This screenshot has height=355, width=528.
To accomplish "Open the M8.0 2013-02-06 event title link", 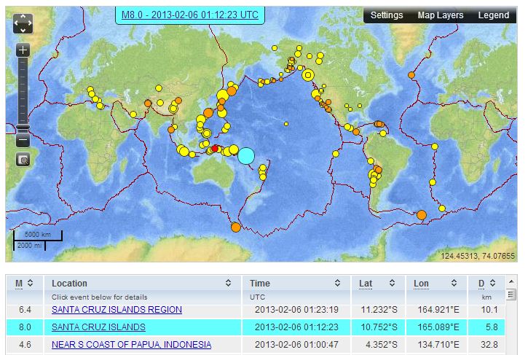I will [188, 15].
